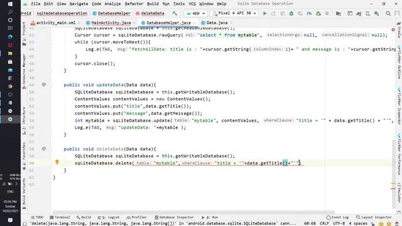The height and width of the screenshot is (226, 402).
Task: Click gutter annotation icon beside deleteData method
Action: point(44,149)
